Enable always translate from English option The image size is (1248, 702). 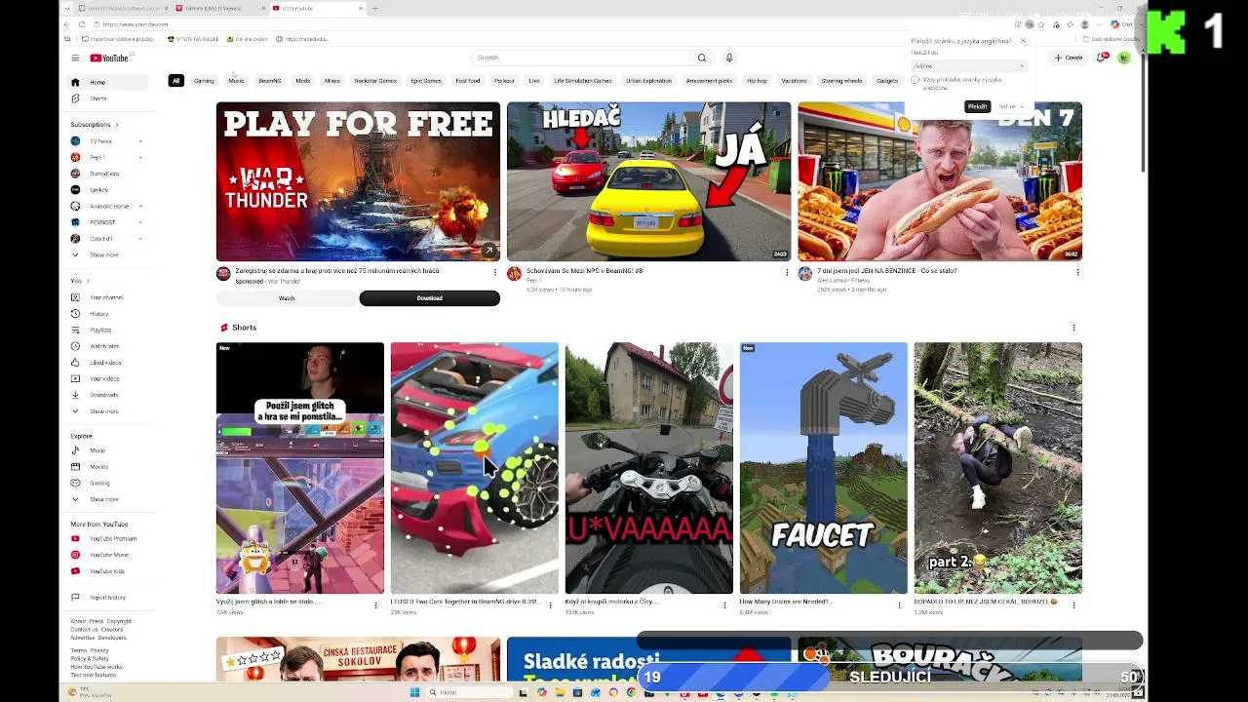(x=915, y=80)
